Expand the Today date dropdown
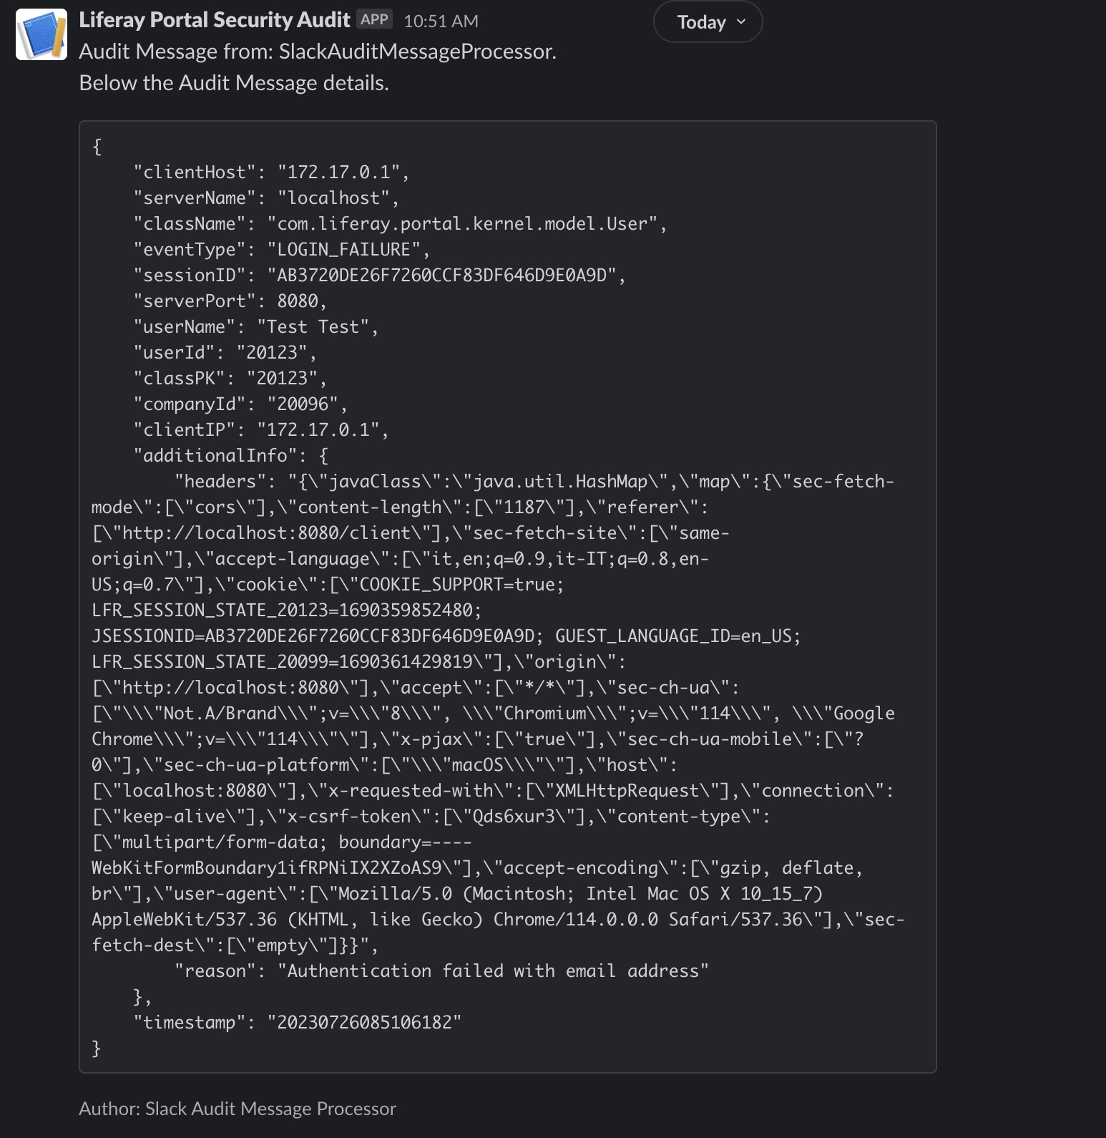The width and height of the screenshot is (1106, 1138). (x=708, y=22)
